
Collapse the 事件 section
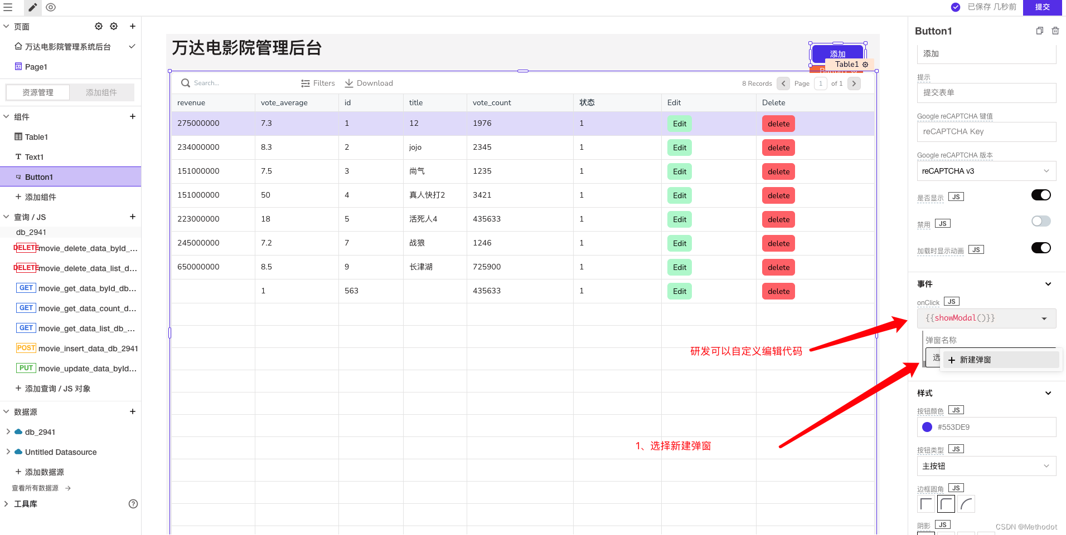tap(1048, 284)
